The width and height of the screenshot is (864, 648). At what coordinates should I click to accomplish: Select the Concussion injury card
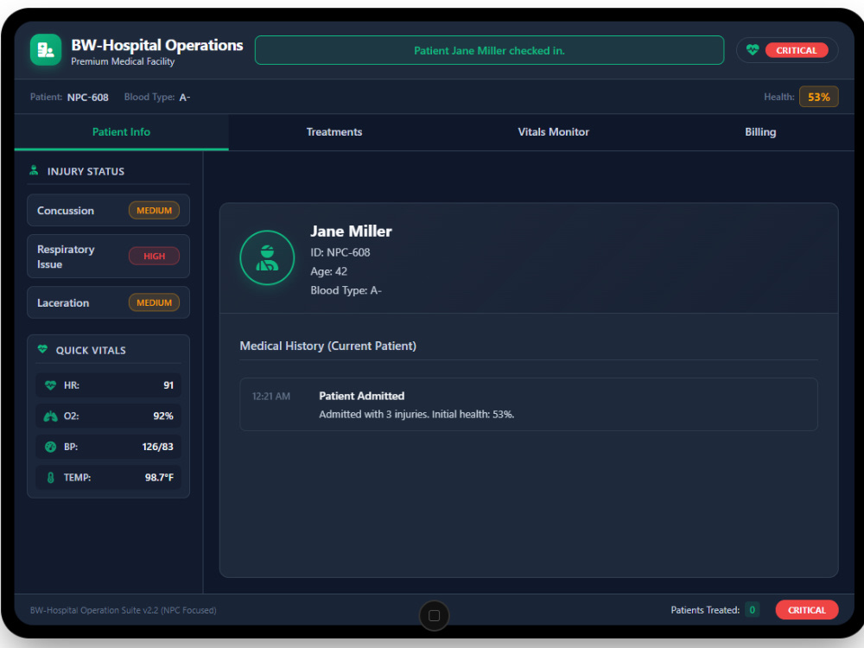coord(108,211)
